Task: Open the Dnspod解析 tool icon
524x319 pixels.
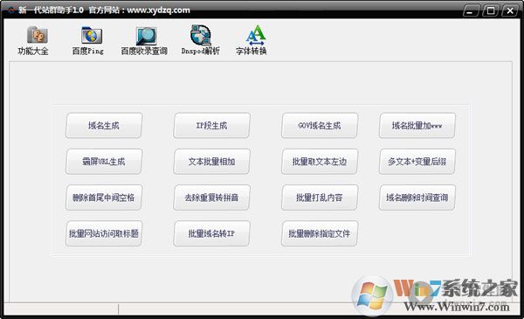Action: click(x=201, y=35)
